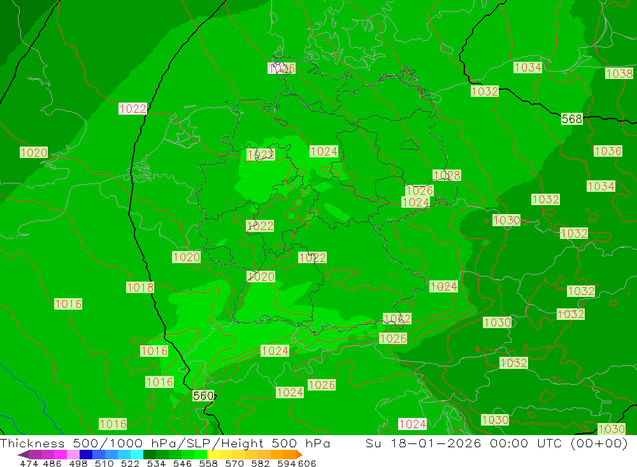Click the '1018' isobar label

(x=140, y=288)
